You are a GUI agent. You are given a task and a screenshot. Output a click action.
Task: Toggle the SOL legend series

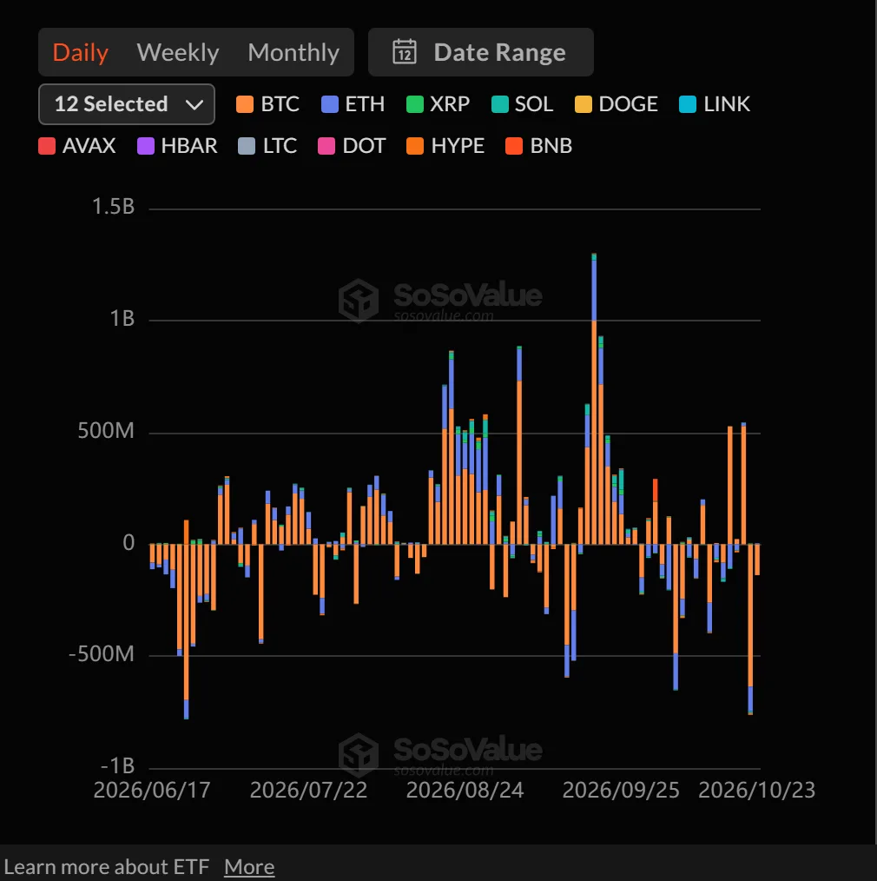522,104
